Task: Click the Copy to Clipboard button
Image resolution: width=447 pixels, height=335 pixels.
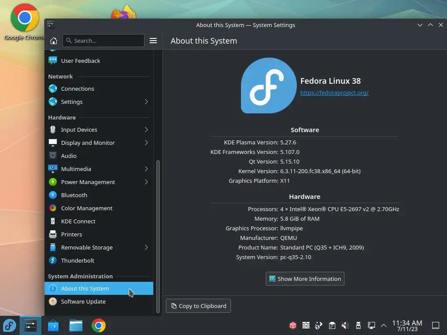Action: (x=199, y=306)
